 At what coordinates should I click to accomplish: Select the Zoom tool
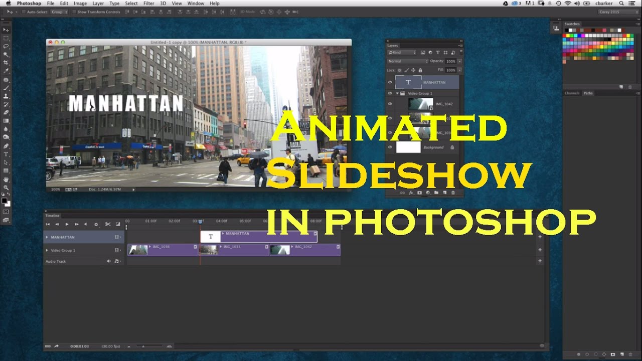[6, 188]
